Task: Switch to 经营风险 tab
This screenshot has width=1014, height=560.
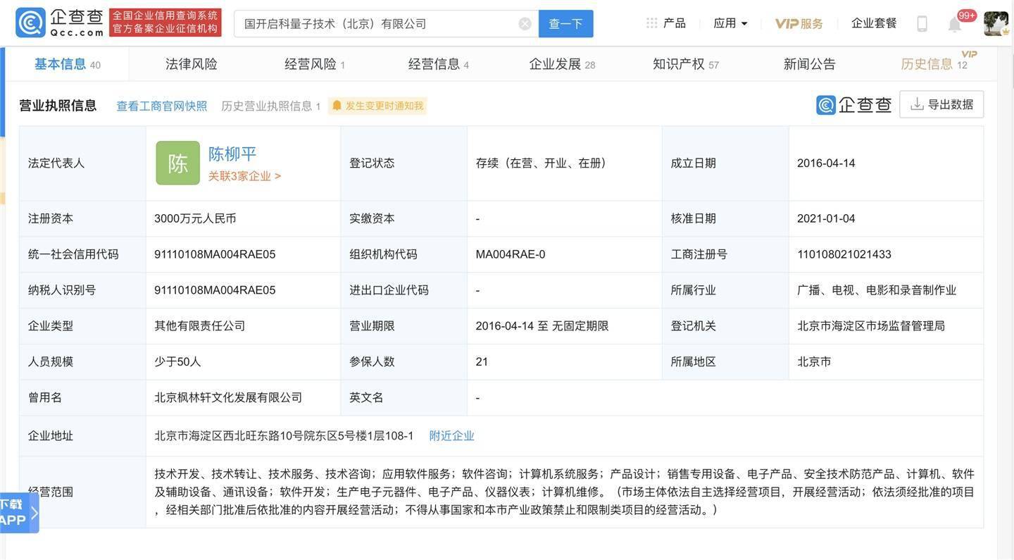Action: tap(315, 64)
